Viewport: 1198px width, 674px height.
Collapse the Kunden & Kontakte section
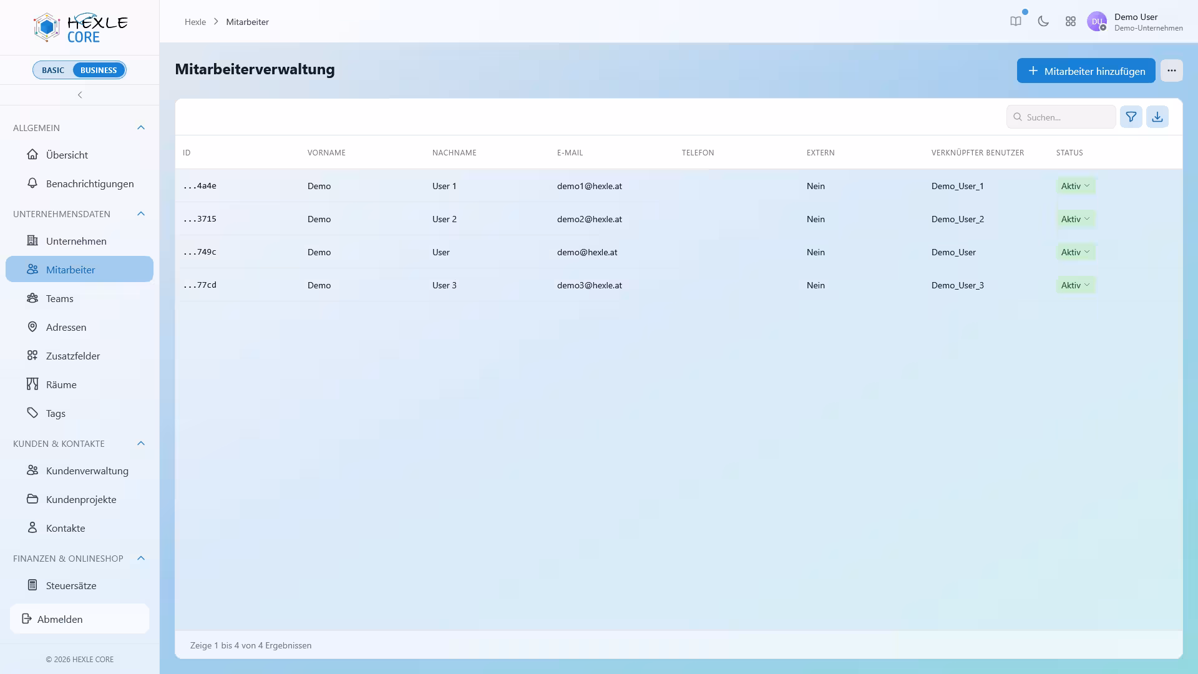141,444
